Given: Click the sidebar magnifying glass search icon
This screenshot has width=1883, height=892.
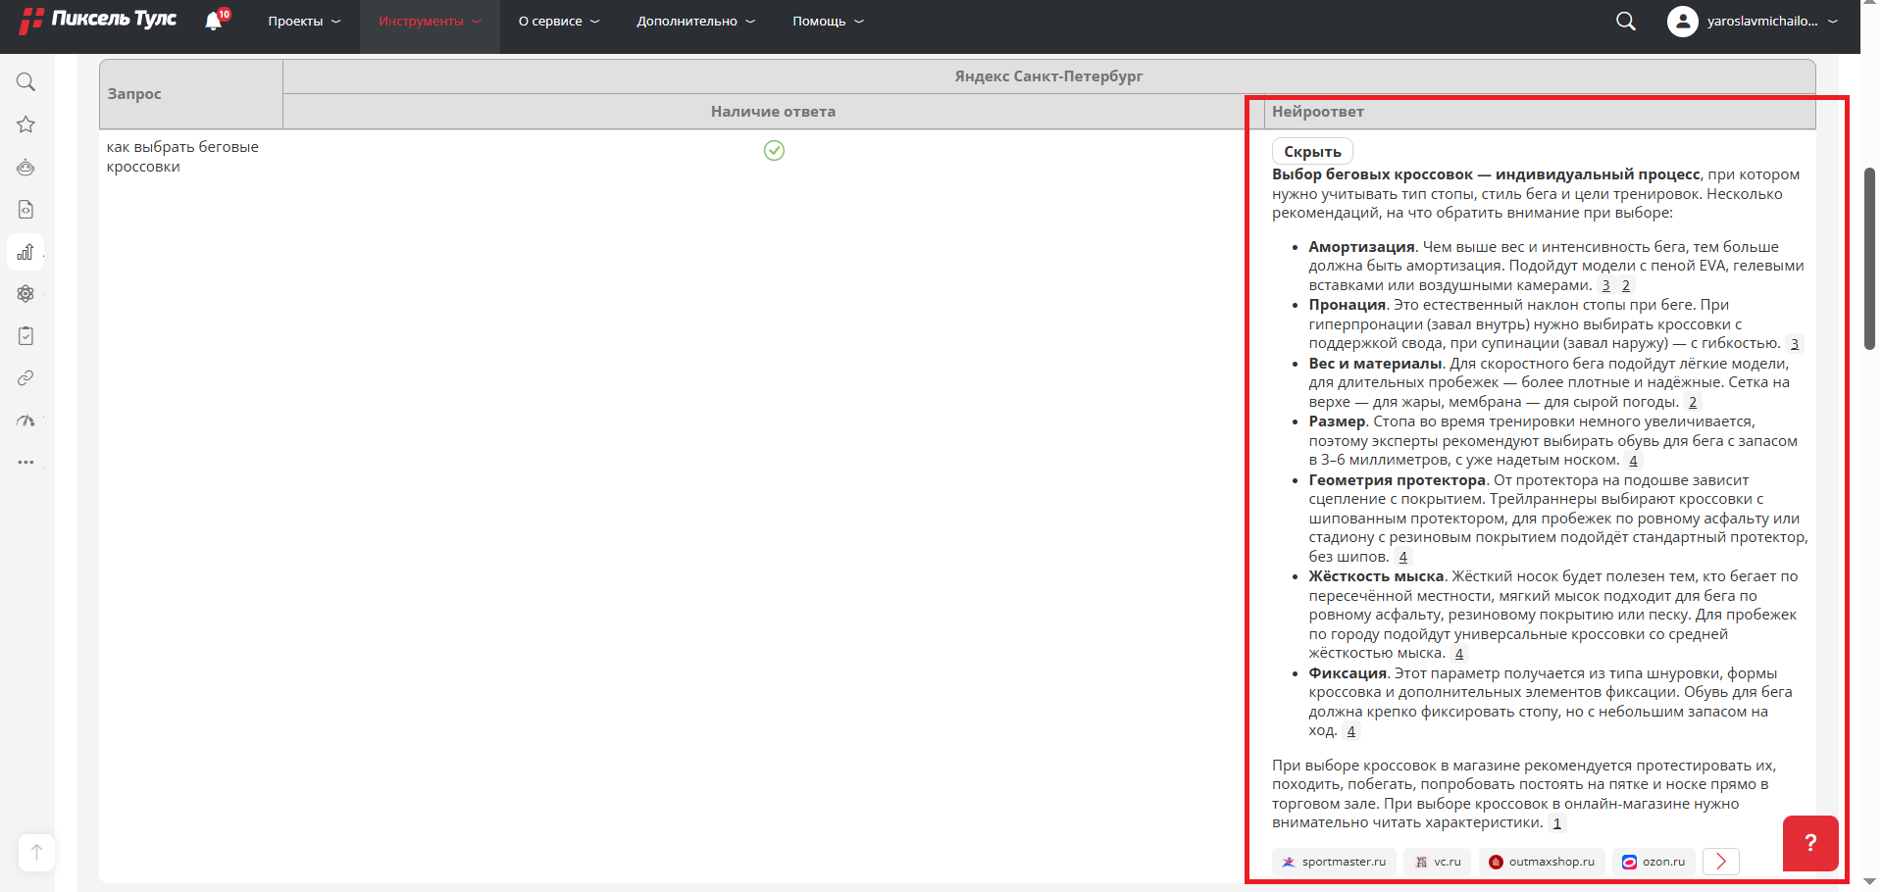Looking at the screenshot, I should tap(26, 82).
